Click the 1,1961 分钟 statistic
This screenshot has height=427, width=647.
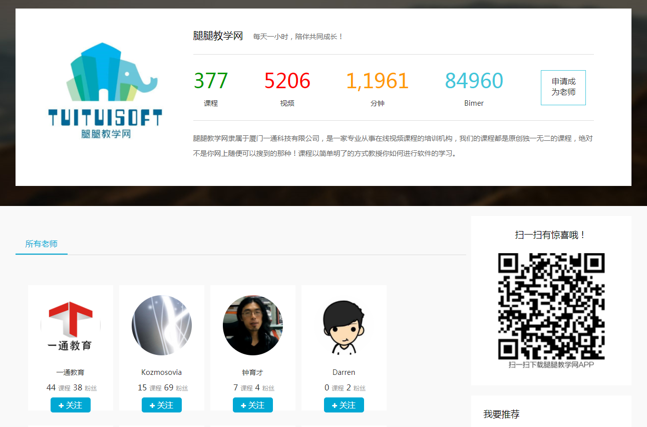(x=378, y=88)
